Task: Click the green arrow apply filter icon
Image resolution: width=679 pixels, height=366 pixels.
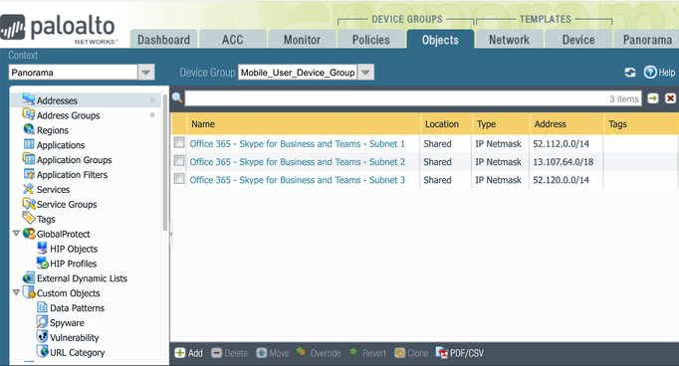Action: pos(652,98)
